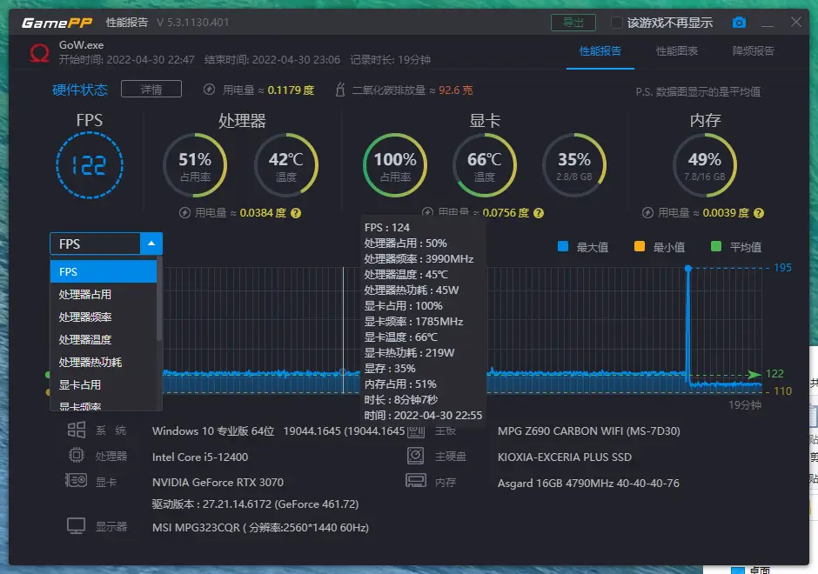
Task: Click the memory 49% gauge
Action: click(705, 165)
